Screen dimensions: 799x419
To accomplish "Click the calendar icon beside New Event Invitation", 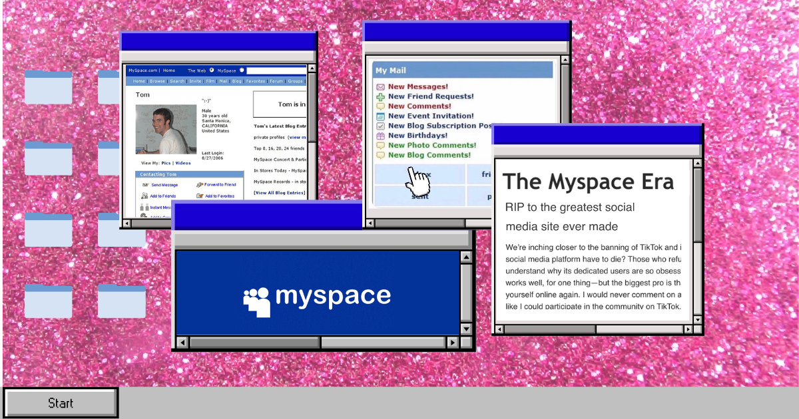I will [380, 116].
